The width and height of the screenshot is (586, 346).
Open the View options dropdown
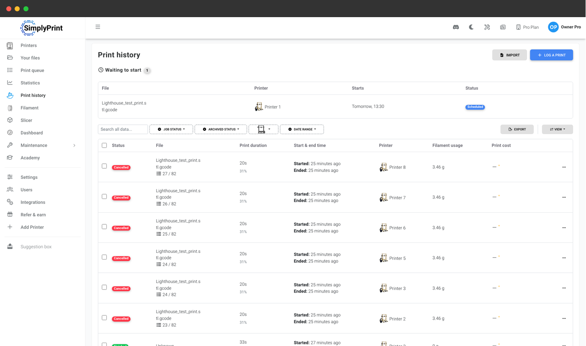(557, 130)
